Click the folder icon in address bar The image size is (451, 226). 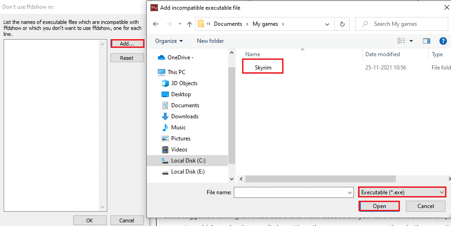201,24
